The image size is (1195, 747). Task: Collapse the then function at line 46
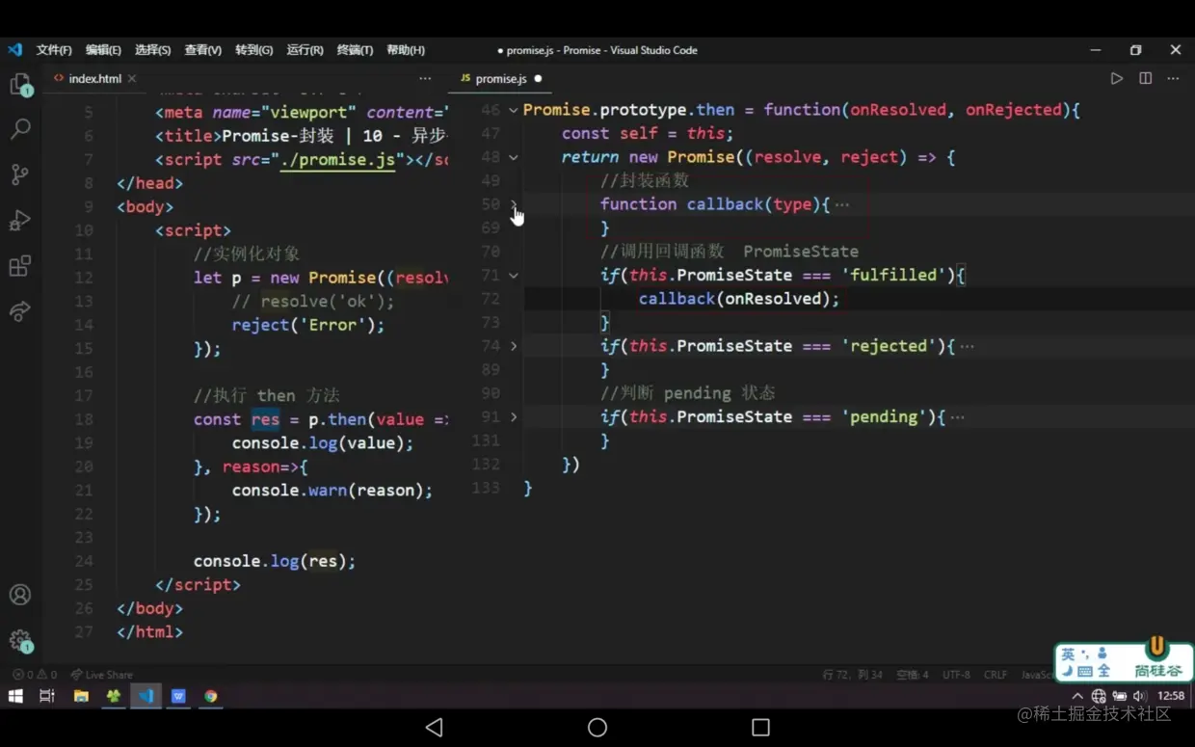point(514,110)
